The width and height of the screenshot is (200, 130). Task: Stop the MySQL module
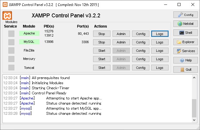(x=102, y=42)
